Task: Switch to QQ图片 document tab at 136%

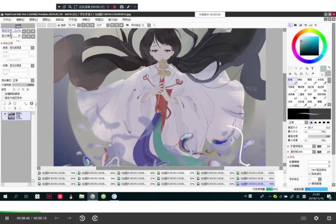Action: coord(255,173)
